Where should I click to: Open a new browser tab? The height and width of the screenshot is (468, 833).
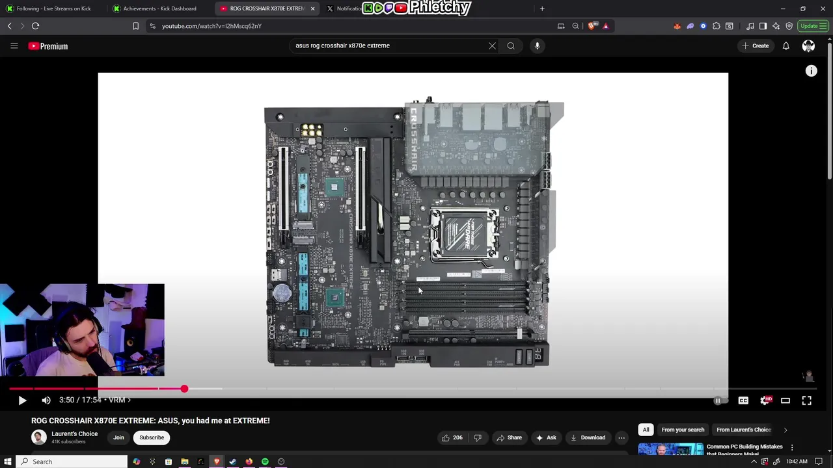(542, 8)
